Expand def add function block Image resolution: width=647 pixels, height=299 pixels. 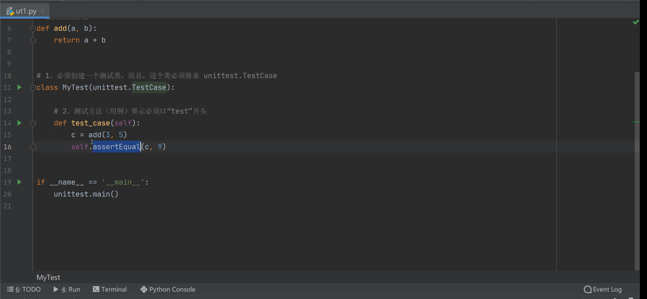coord(33,28)
